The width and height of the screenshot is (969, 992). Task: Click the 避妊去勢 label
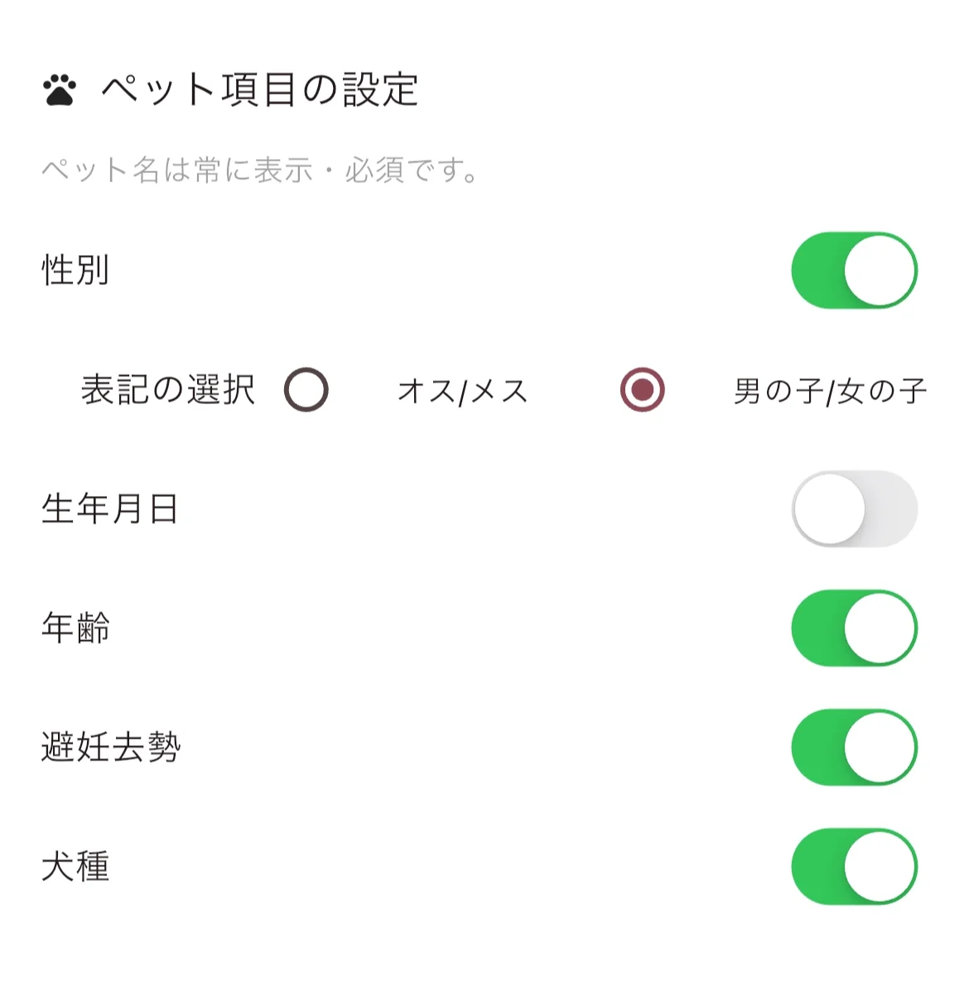click(111, 748)
